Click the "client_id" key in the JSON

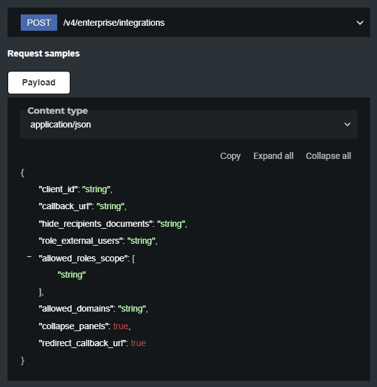click(58, 189)
